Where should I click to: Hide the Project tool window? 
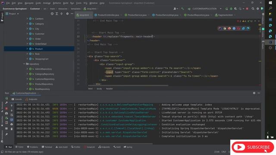(x=72, y=13)
